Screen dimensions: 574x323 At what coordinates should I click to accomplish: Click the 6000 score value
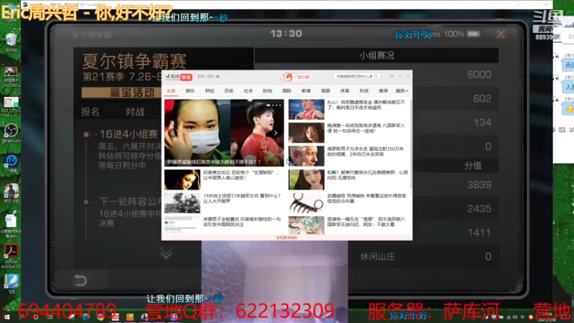coord(479,75)
